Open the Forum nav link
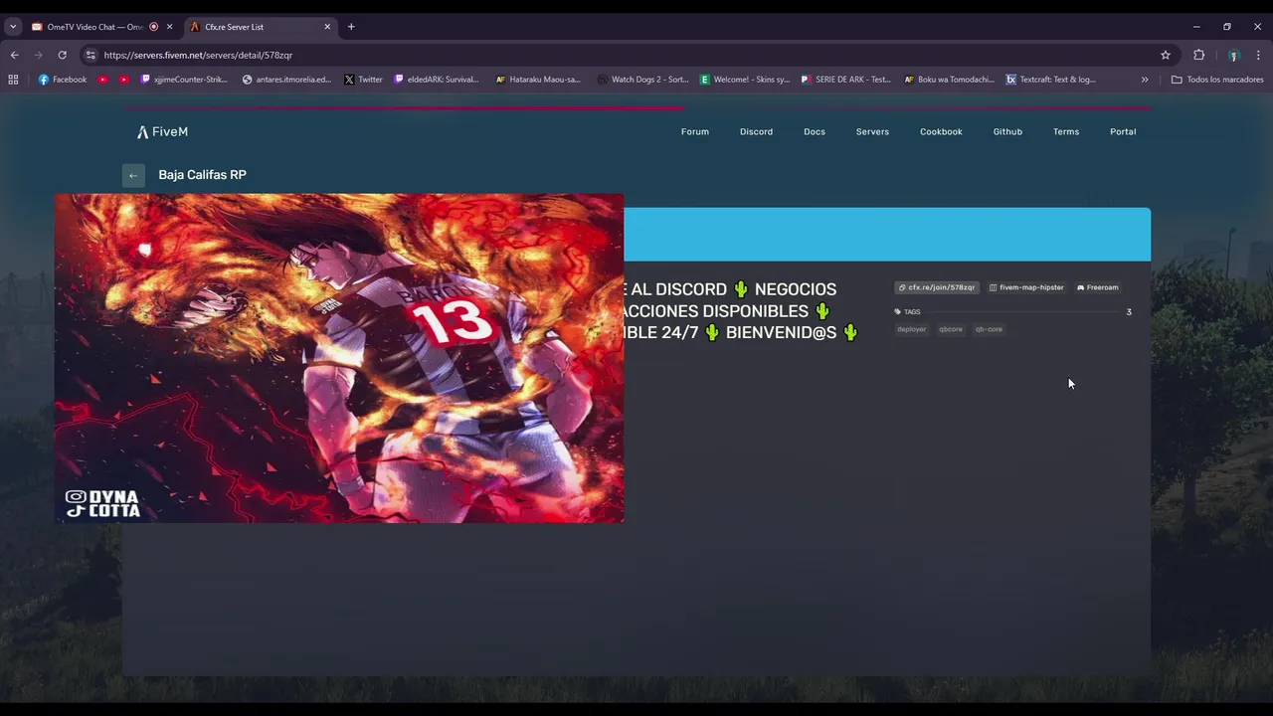This screenshot has width=1273, height=716. (695, 131)
